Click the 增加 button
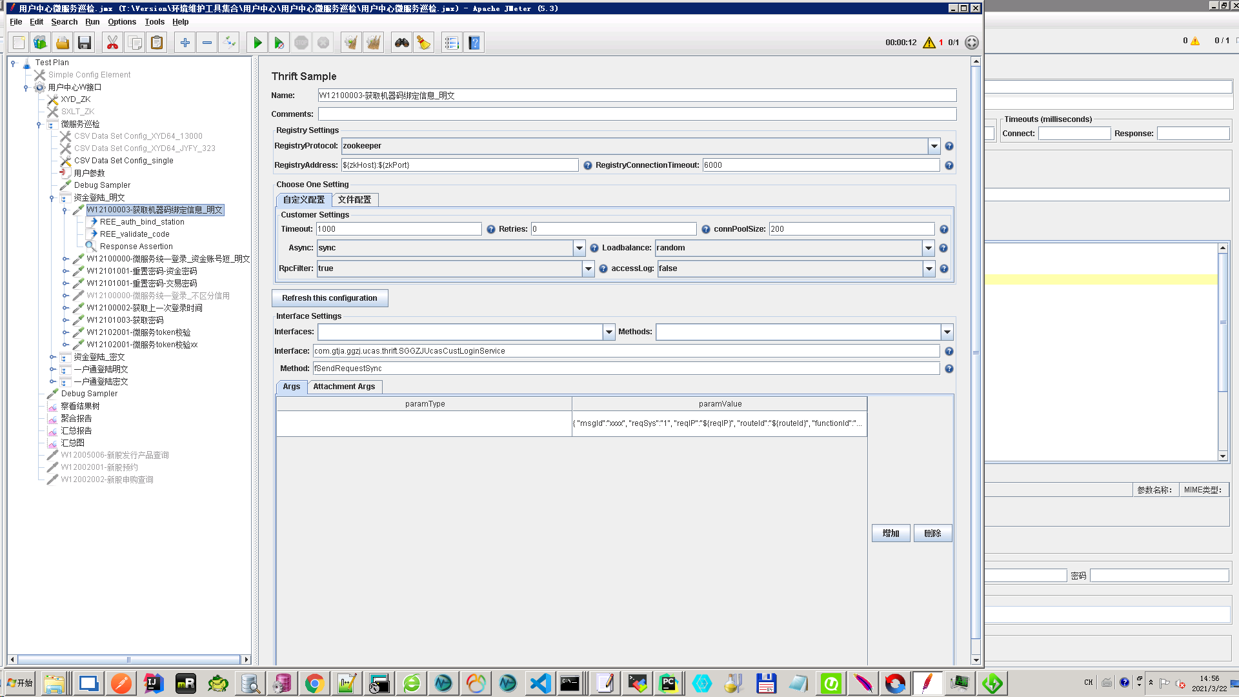 click(891, 534)
